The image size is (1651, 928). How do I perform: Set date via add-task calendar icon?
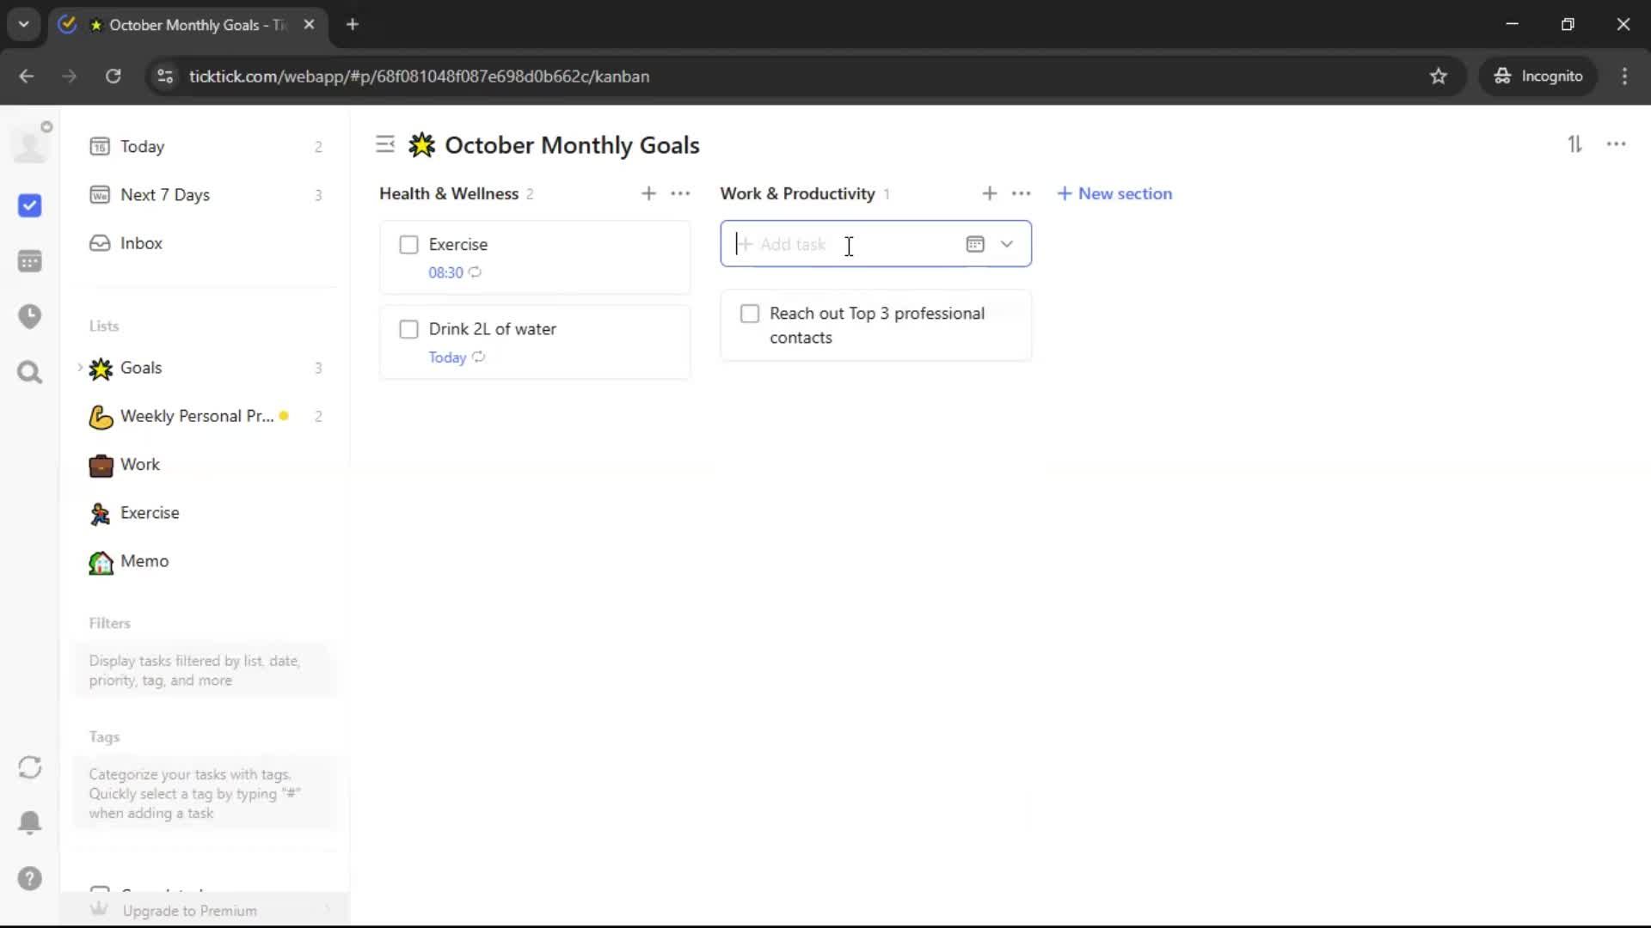tap(974, 244)
